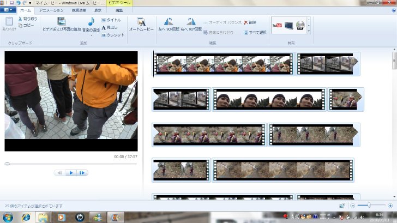
Task: Click the monitor share icon in gallery
Action: pos(288,25)
